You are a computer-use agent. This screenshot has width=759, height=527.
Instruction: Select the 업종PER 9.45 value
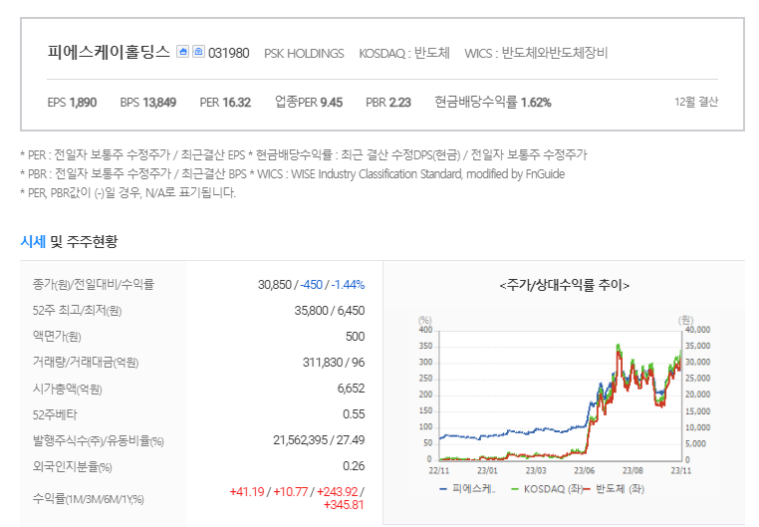pos(309,102)
